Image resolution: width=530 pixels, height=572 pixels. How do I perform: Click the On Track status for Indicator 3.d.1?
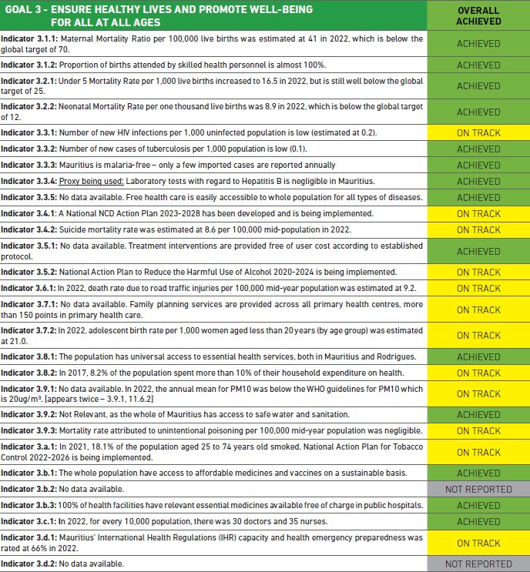(478, 543)
